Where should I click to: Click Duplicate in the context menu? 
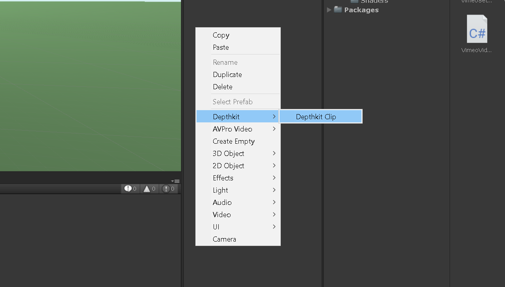pyautogui.click(x=227, y=74)
